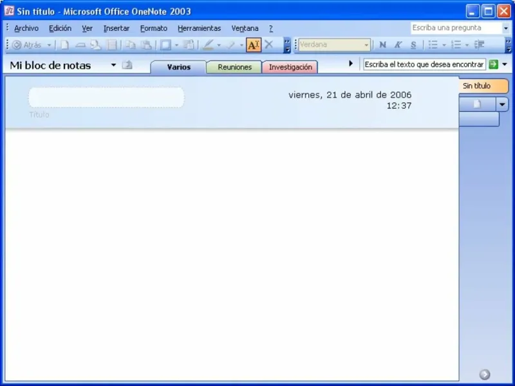
Task: Click the 'Escriba una pregunta' help box
Action: tap(456, 28)
